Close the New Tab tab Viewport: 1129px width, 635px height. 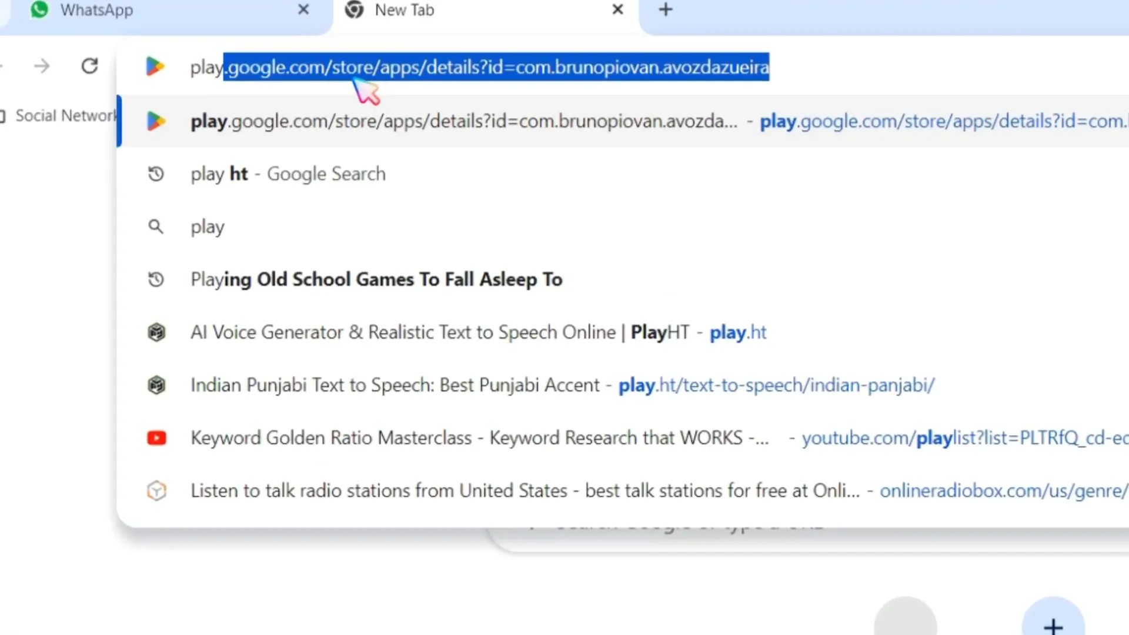coord(617,10)
